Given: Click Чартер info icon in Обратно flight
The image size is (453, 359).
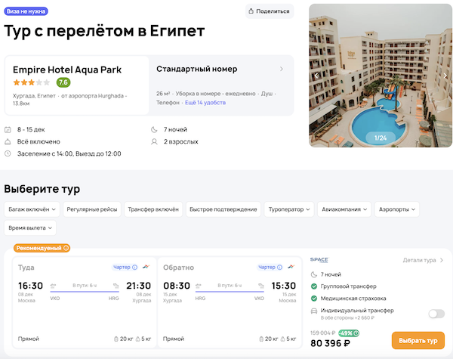Looking at the screenshot, I should (279, 267).
